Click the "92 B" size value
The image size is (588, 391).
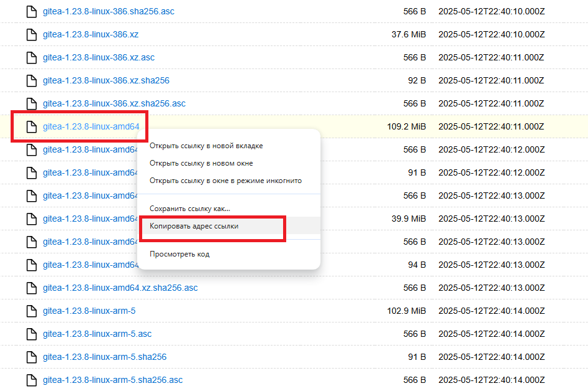417,80
